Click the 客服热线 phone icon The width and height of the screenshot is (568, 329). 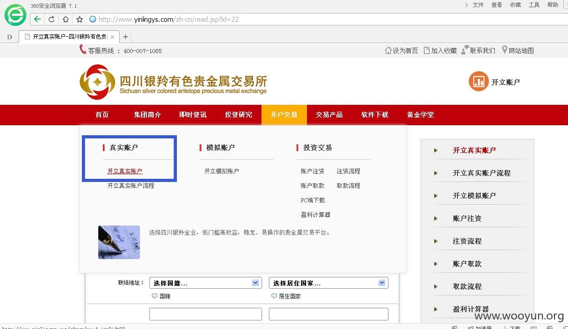click(x=83, y=49)
